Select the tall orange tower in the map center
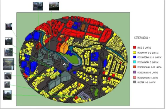This screenshot has height=109, width=166. pos(64,48)
